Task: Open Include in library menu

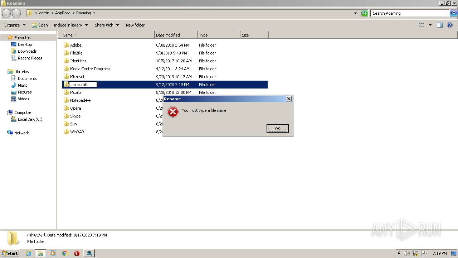Action: 70,25
